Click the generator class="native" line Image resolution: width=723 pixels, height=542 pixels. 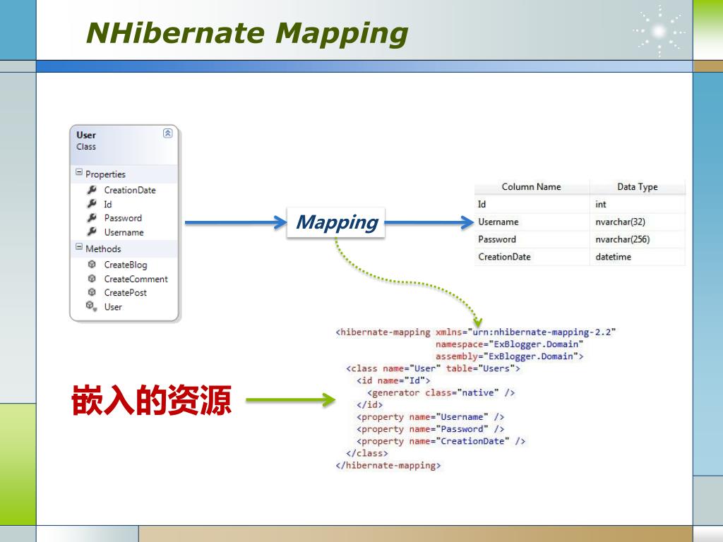pos(441,392)
